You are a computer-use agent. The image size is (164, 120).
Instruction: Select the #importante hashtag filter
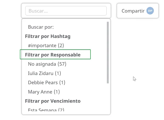coord(46,46)
